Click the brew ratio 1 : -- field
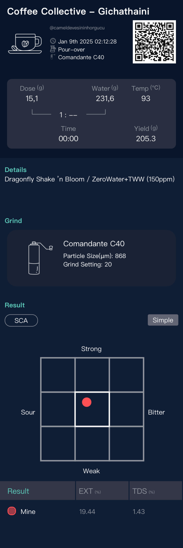 (68, 115)
